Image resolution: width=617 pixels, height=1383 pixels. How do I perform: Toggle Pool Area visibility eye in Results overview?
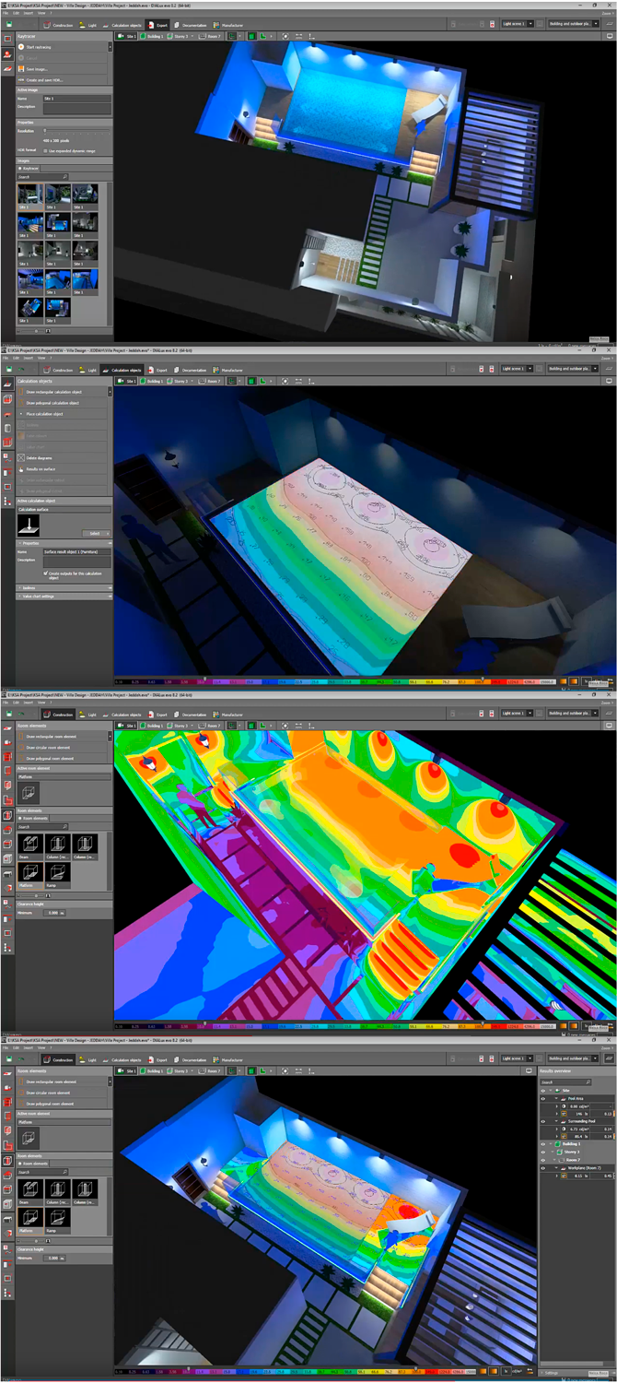tap(543, 1098)
